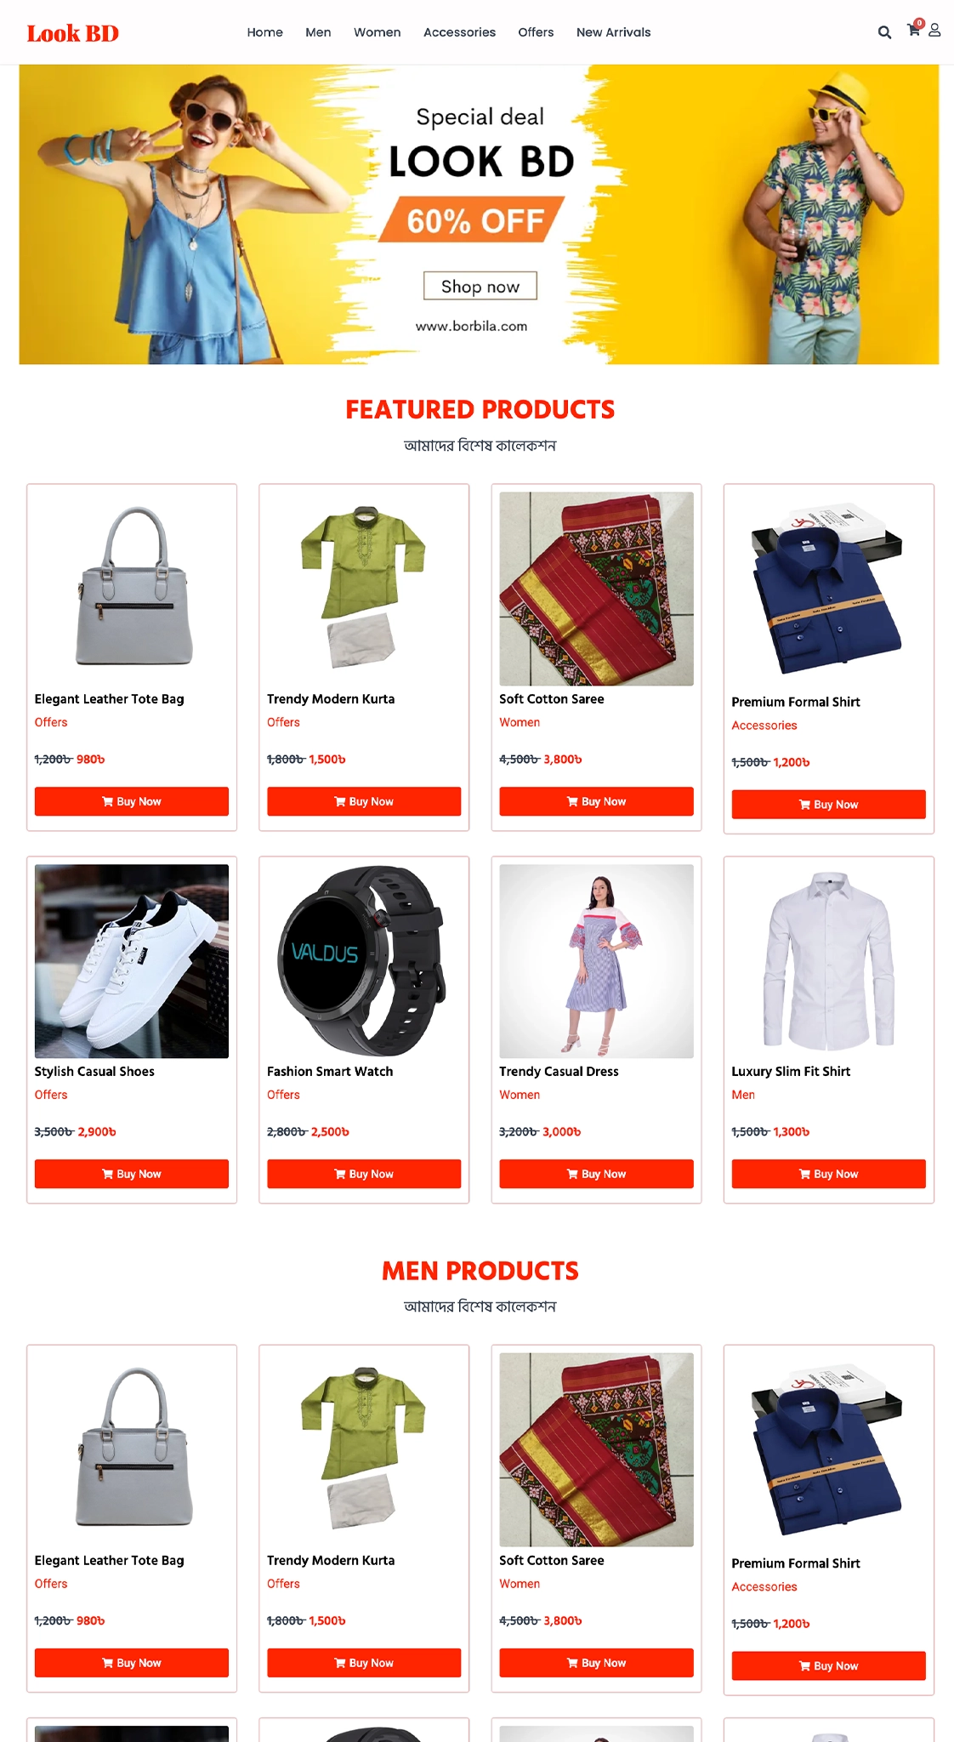Click Shop now on the banner
The image size is (954, 1742).
[480, 286]
